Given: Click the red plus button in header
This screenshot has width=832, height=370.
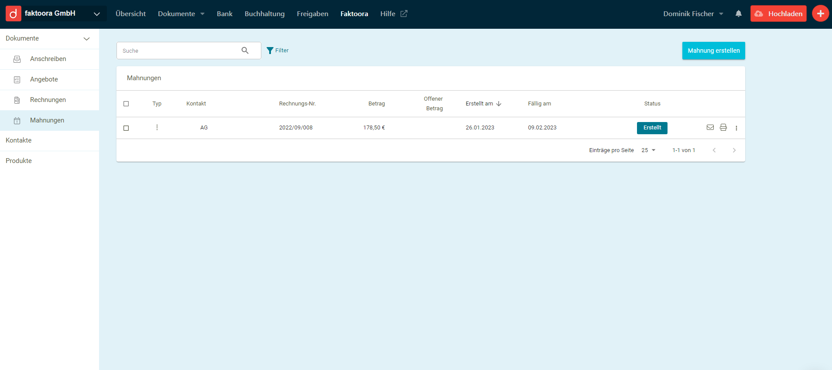Looking at the screenshot, I should [820, 14].
